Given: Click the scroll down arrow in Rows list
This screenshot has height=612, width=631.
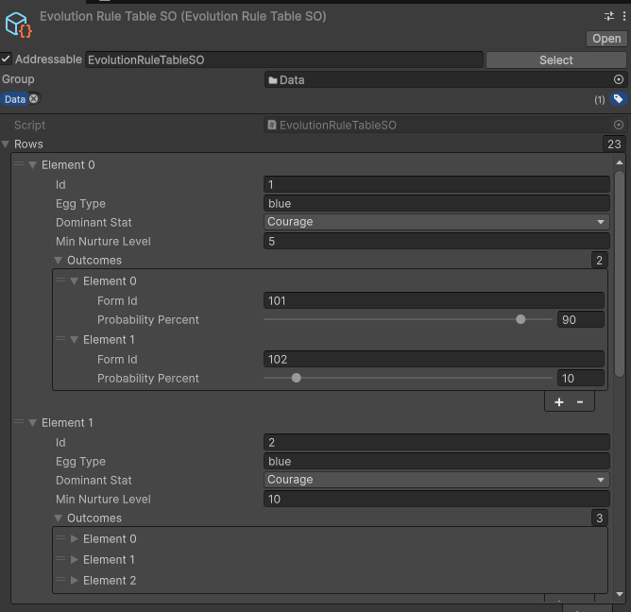Looking at the screenshot, I should point(620,594).
